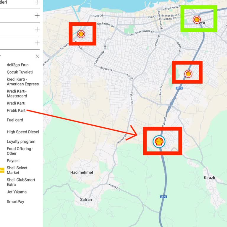
Task: Filter by High Speed Diesel
Action: tap(23, 132)
